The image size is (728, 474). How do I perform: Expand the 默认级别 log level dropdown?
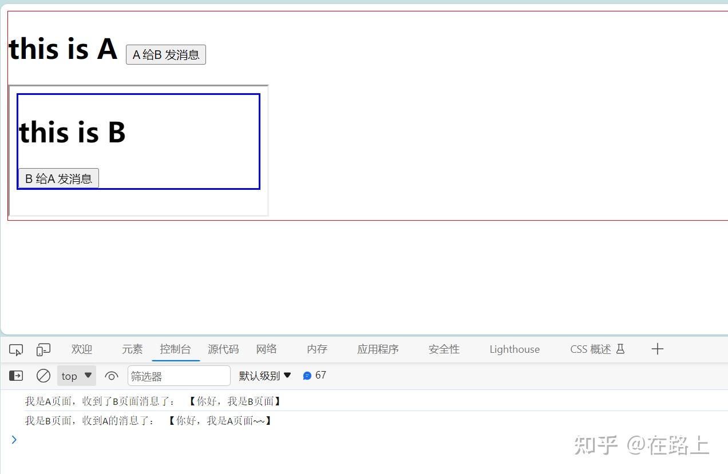coord(265,376)
